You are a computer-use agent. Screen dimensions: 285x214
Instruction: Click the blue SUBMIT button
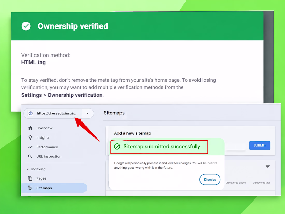pyautogui.click(x=260, y=146)
